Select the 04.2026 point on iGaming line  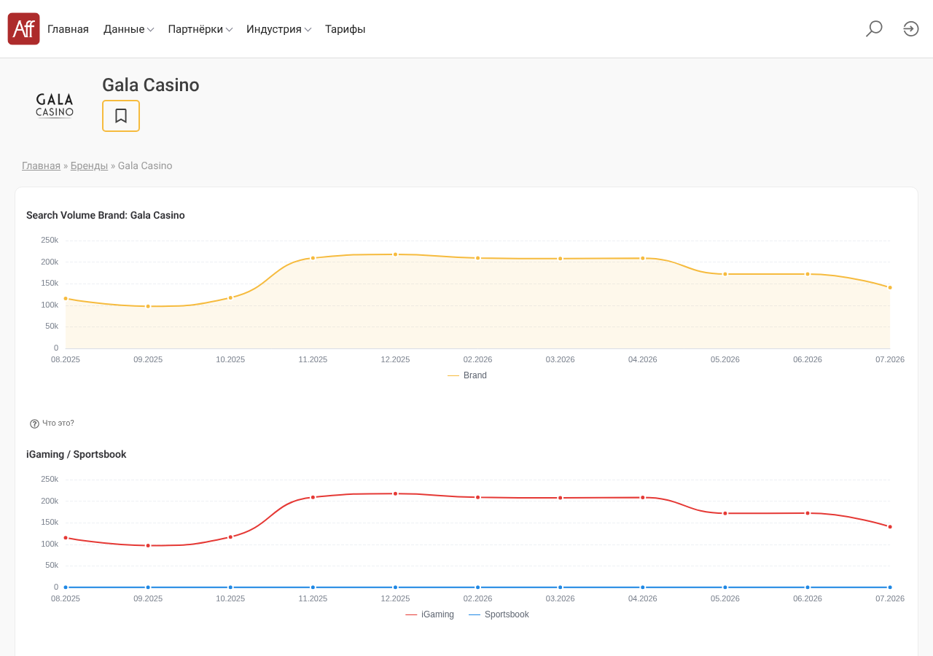point(643,497)
